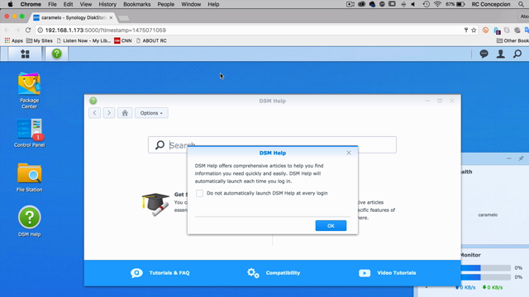529x297 pixels.
Task: Click the site information icon in address bar
Action: click(x=41, y=30)
